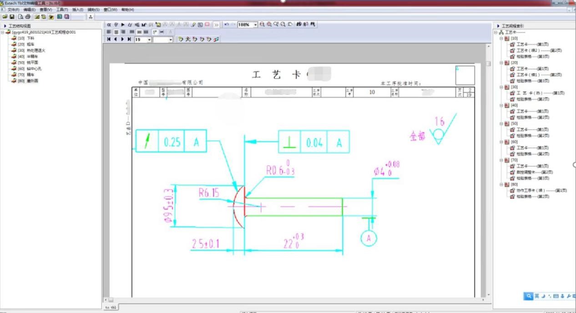The width and height of the screenshot is (576, 313).
Task: Click the tc.tbl document tab at bottom
Action: 111,307
